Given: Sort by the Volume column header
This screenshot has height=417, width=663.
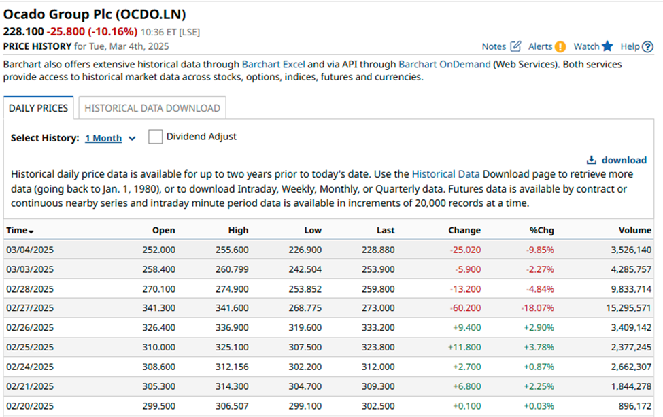Looking at the screenshot, I should (635, 230).
